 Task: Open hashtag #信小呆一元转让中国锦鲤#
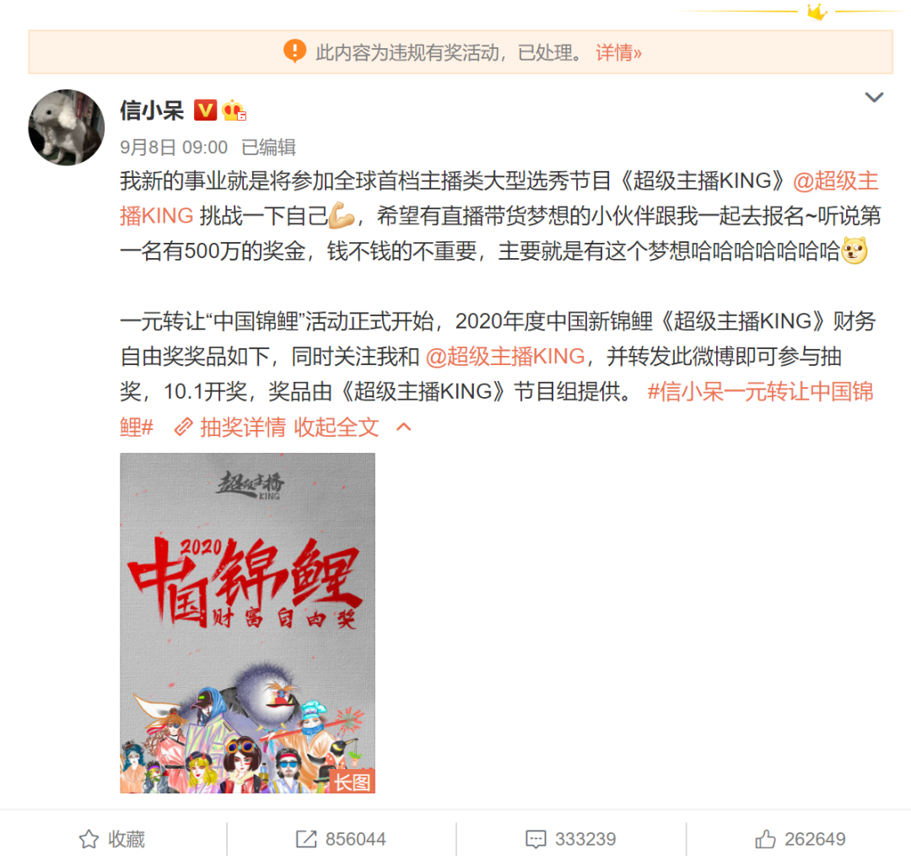tap(497, 409)
